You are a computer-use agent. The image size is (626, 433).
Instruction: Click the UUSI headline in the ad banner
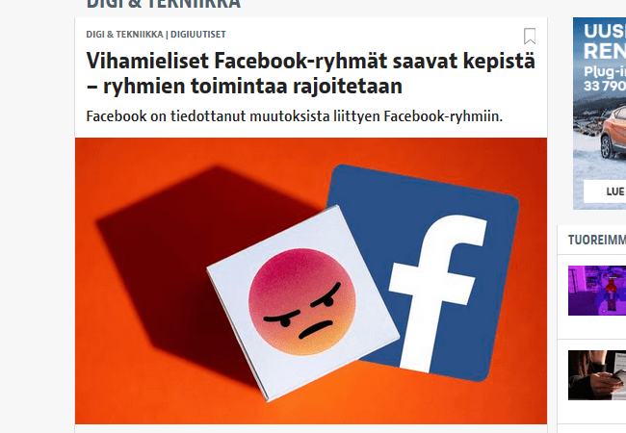605,31
